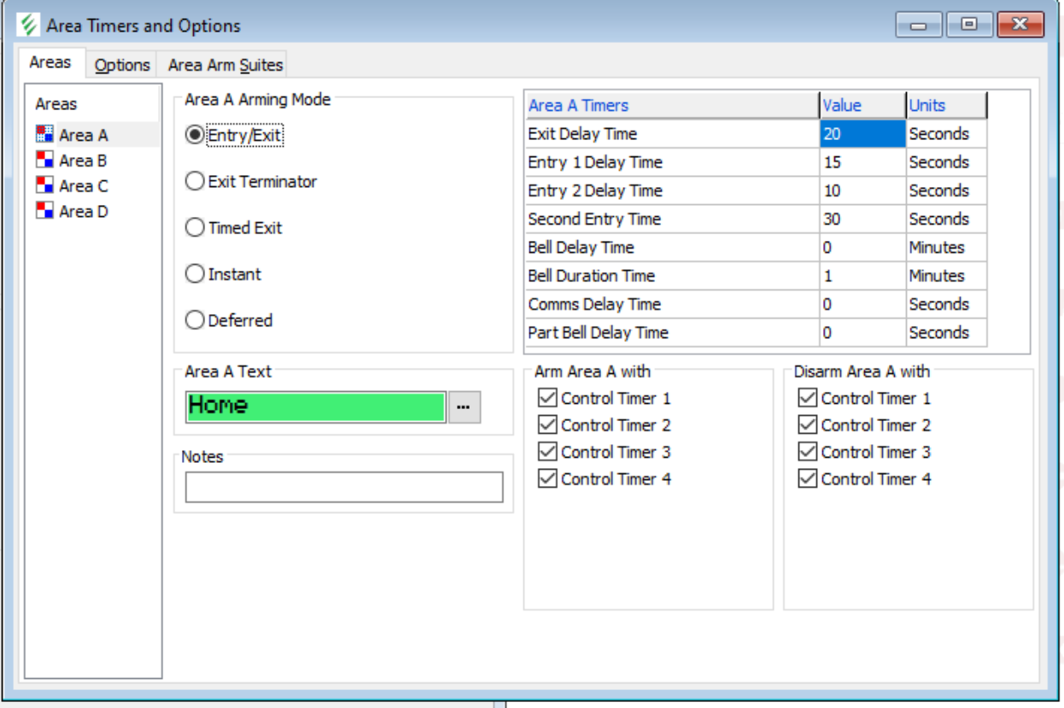Image resolution: width=1064 pixels, height=708 pixels.
Task: Select the Bell Duration Time value cell
Action: [x=862, y=276]
